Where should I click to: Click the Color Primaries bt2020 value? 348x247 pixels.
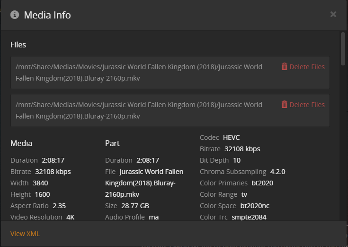(262, 183)
